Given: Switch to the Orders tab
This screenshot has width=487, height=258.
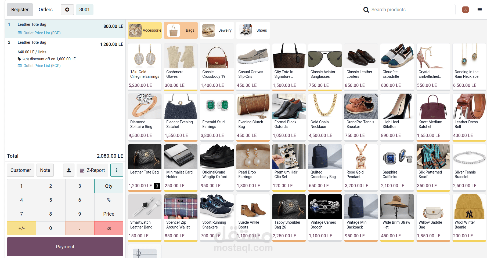Looking at the screenshot, I should click(x=46, y=10).
